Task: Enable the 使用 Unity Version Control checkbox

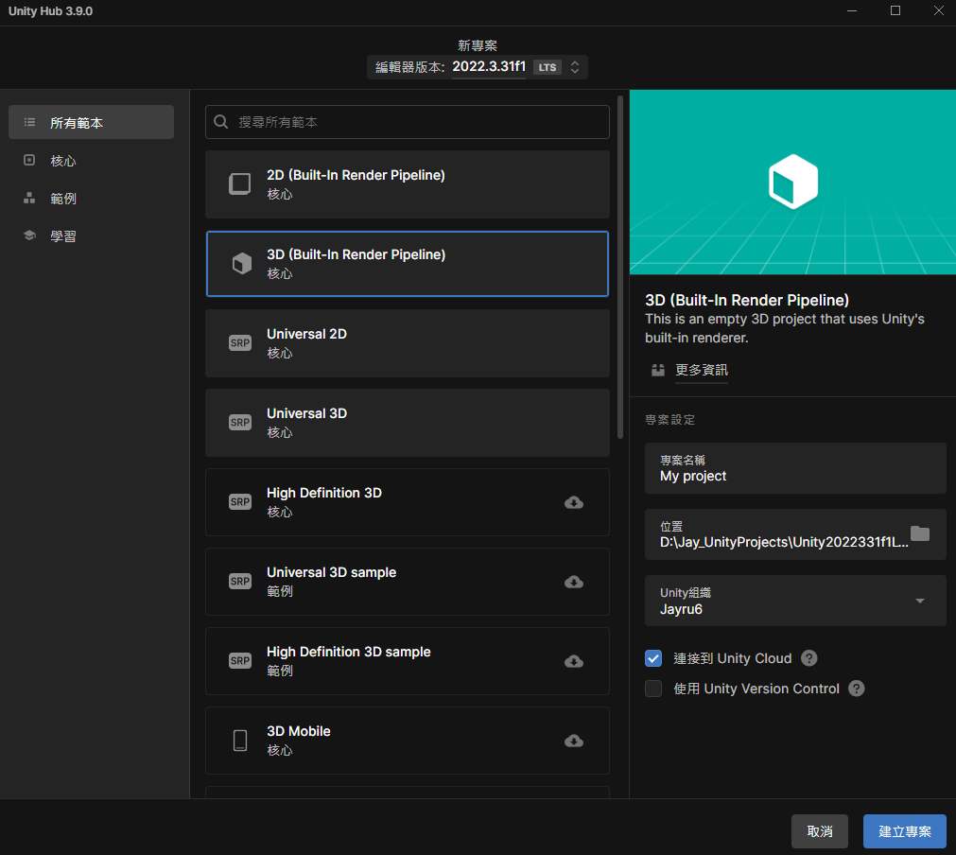Action: [653, 689]
